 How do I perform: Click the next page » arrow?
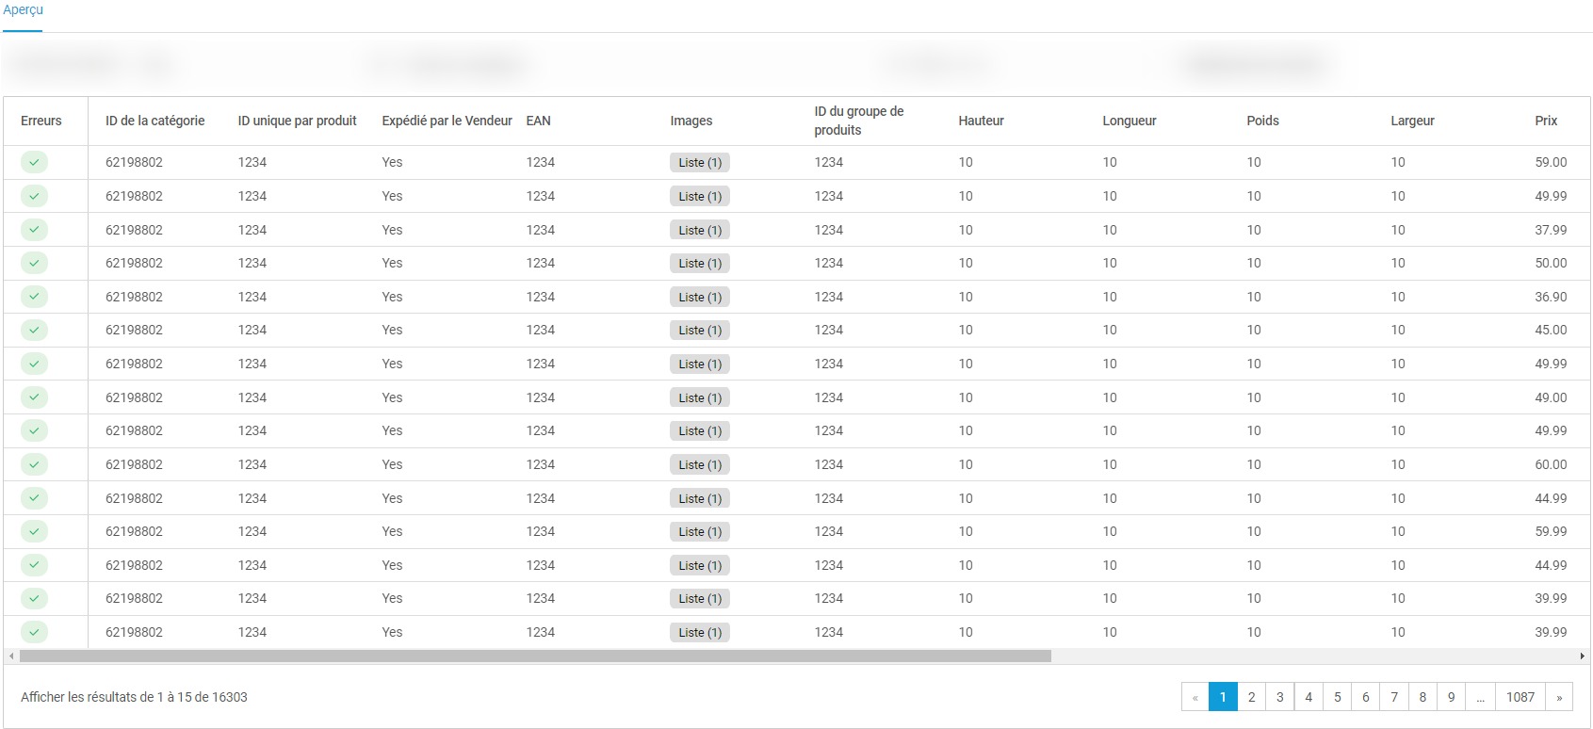point(1559,697)
